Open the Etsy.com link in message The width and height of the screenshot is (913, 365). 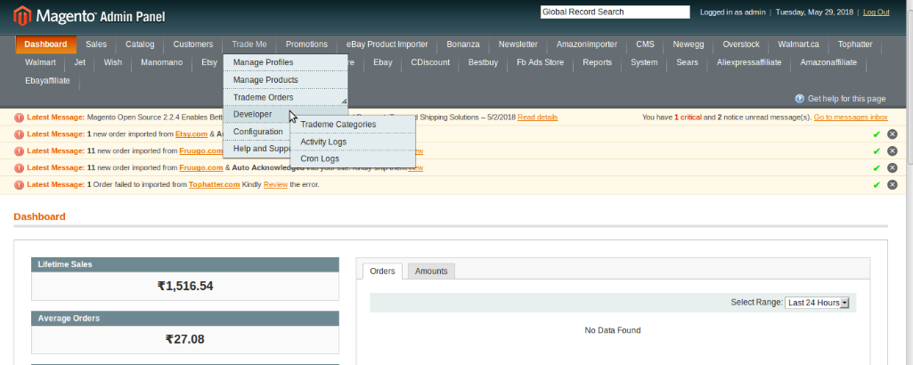[x=192, y=134]
